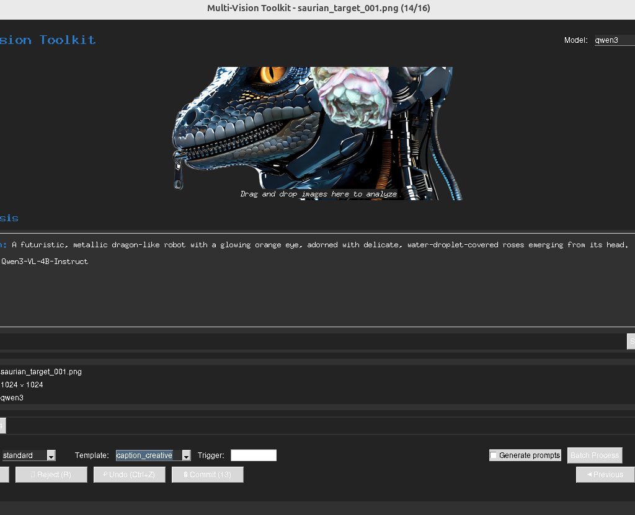Click the partially visible S button above the filename

(x=631, y=341)
